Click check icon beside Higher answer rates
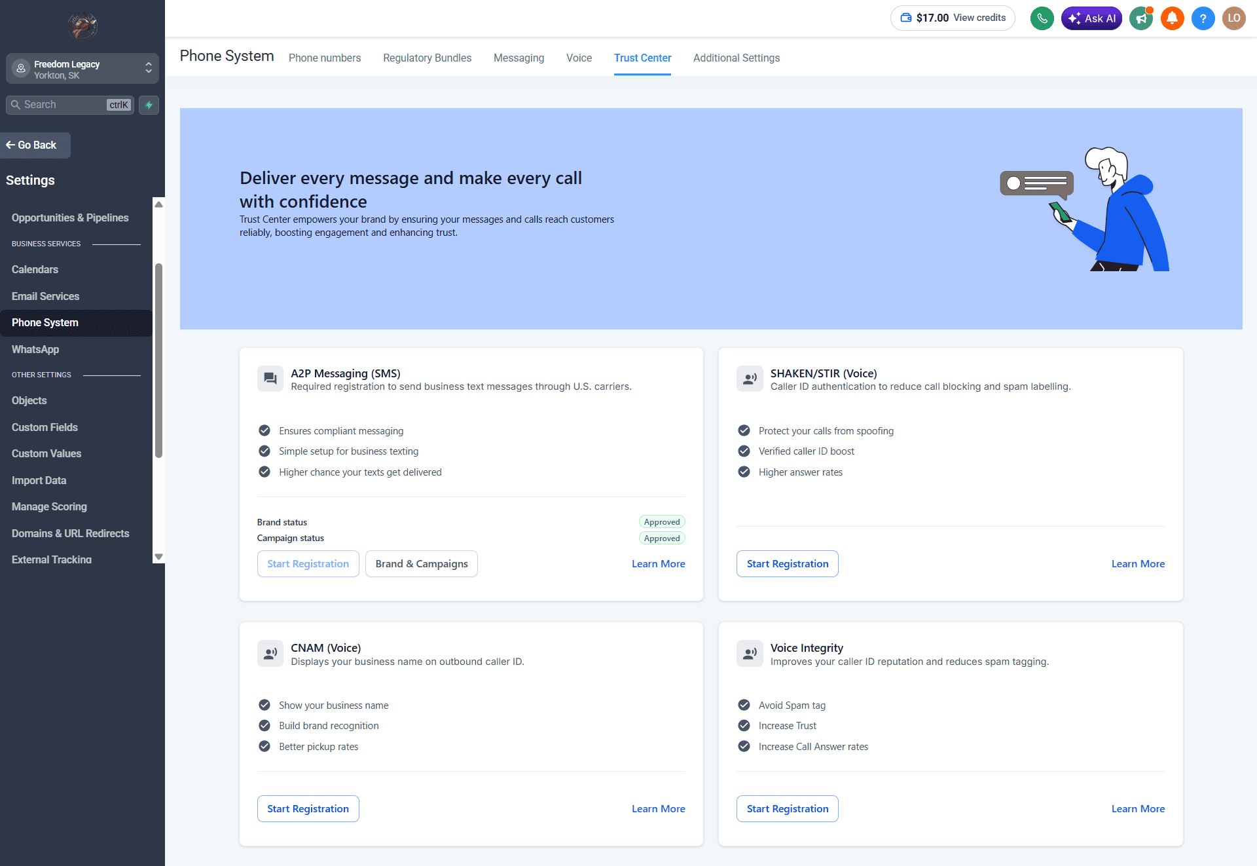The height and width of the screenshot is (866, 1257). coord(744,472)
